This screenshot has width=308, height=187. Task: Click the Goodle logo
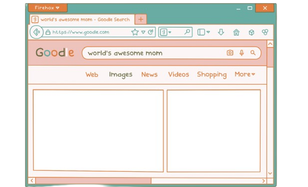pos(55,53)
